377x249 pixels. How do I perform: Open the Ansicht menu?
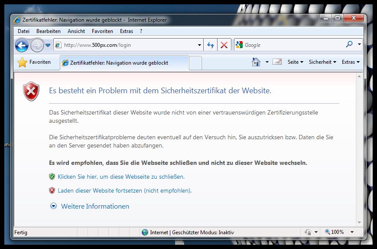[x=76, y=31]
